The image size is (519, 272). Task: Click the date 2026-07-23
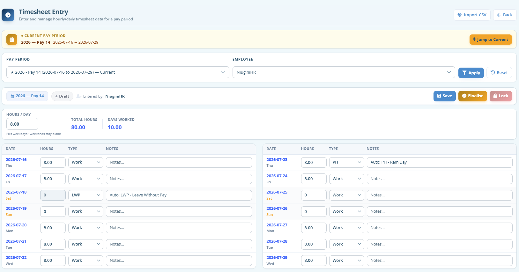277,160
